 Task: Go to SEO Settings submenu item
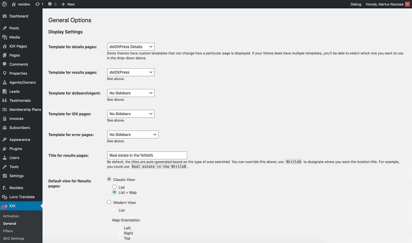point(14,238)
